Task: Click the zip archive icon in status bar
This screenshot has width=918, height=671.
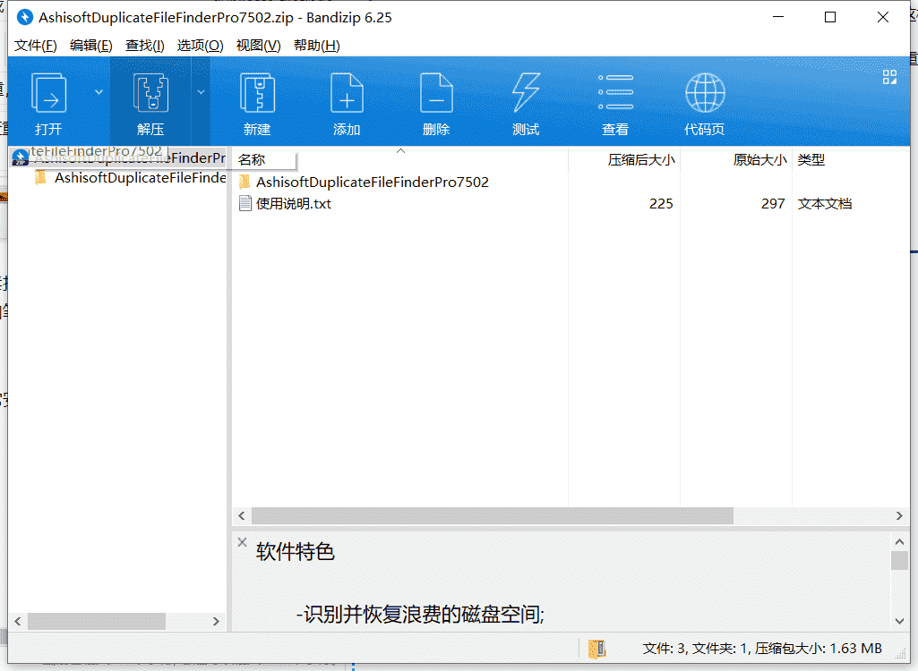Action: (596, 648)
